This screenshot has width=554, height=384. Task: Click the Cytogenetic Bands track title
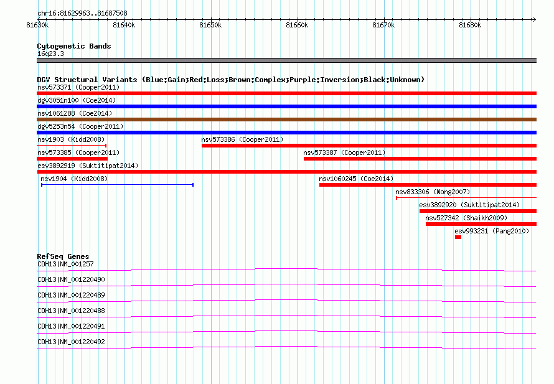click(x=74, y=46)
